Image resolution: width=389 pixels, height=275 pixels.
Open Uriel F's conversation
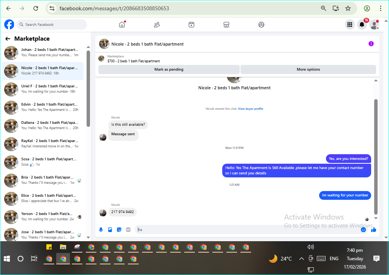point(43,89)
